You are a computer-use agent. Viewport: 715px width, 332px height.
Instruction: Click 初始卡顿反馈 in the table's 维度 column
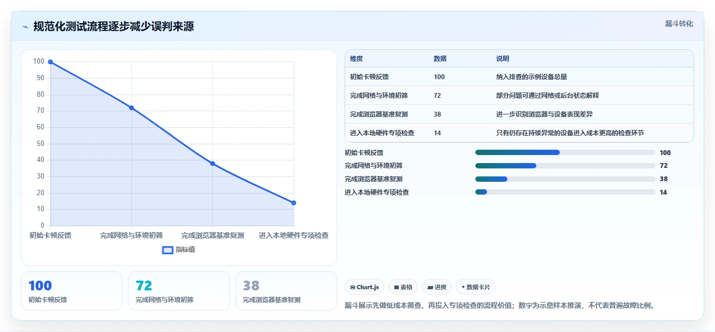(369, 77)
